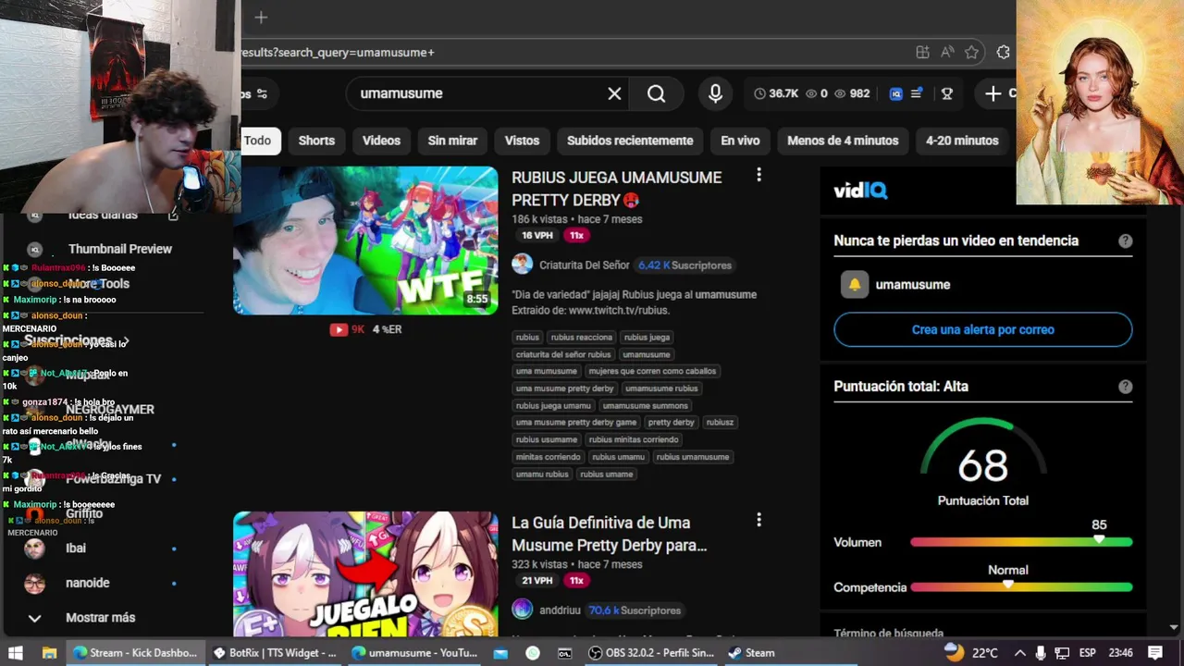This screenshot has width=1184, height=666.
Task: Add page to favorites star icon
Action: (x=971, y=53)
